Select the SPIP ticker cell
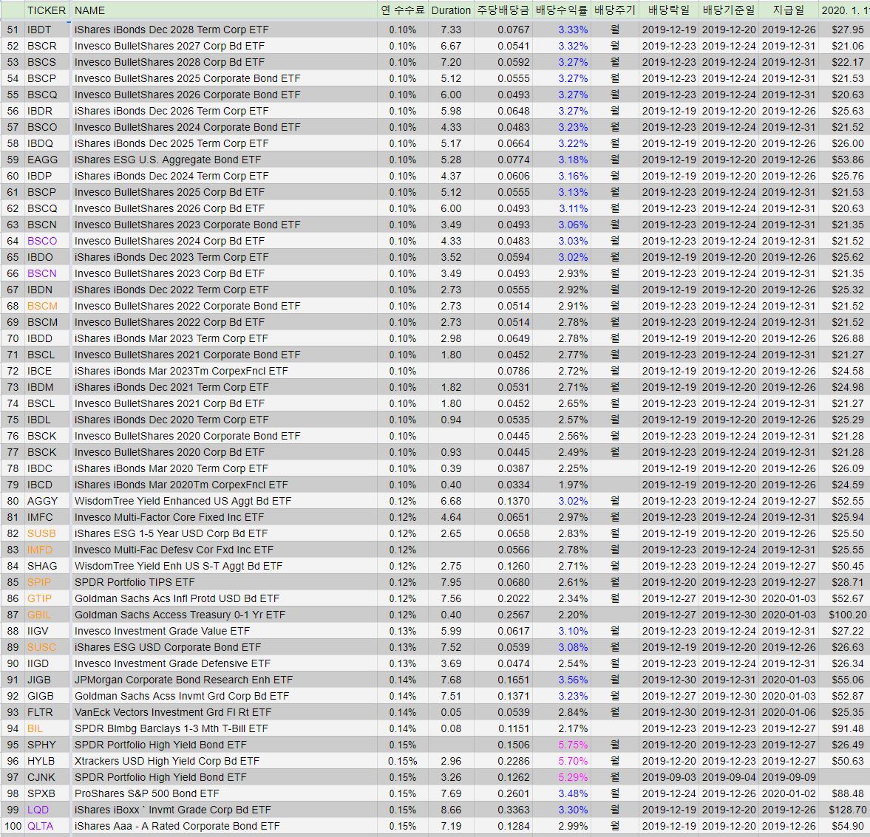This screenshot has height=837, width=870. click(x=47, y=582)
